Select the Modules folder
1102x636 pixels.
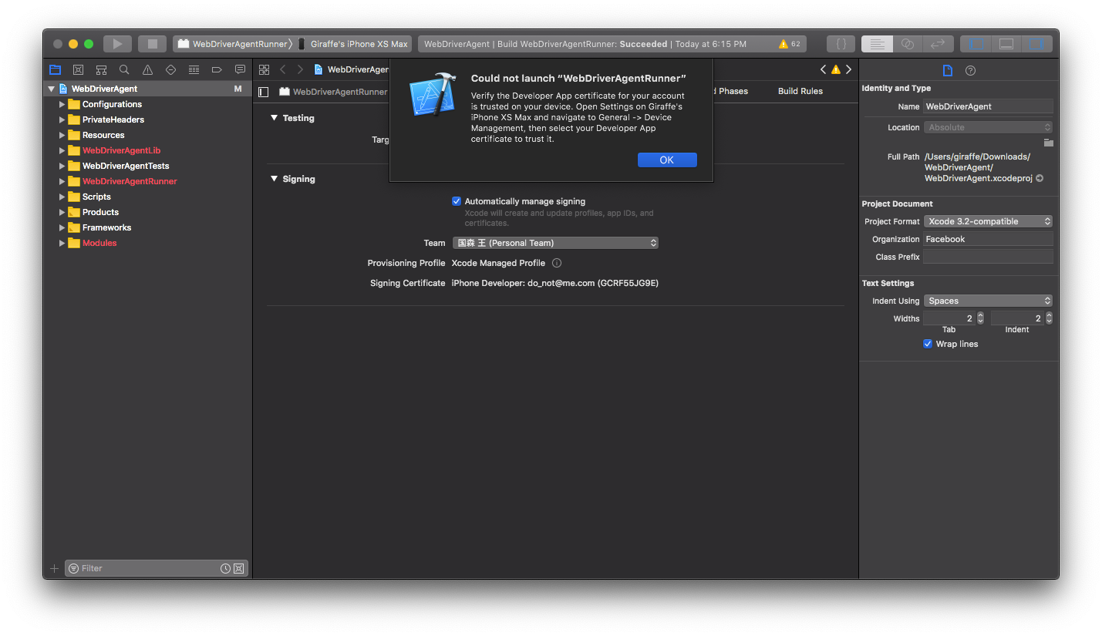[99, 243]
